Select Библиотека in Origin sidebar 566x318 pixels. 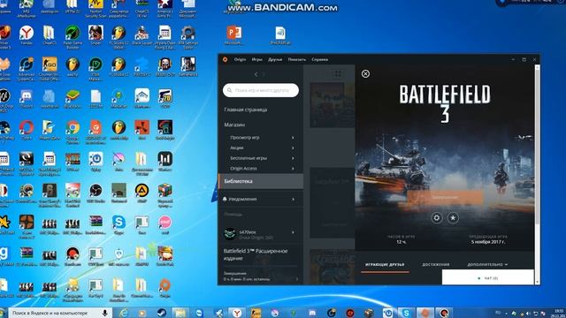click(x=261, y=181)
